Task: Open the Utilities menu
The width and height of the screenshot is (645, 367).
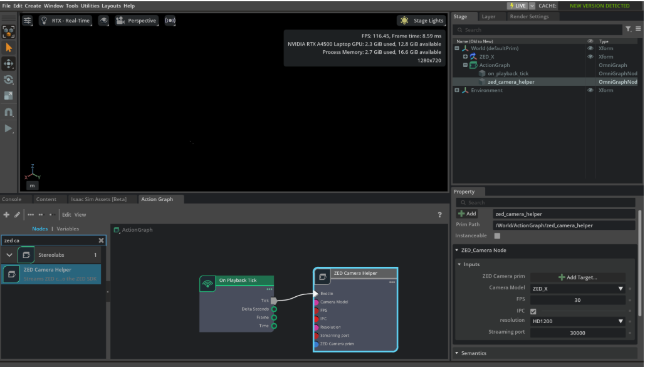Action: 91,6
